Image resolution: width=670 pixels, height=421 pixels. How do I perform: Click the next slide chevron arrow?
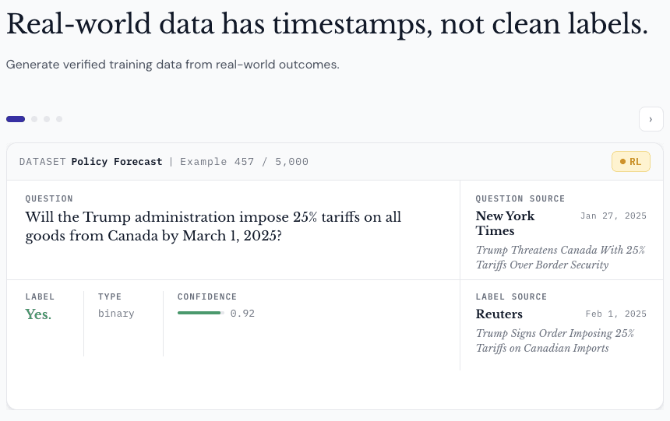coord(651,119)
